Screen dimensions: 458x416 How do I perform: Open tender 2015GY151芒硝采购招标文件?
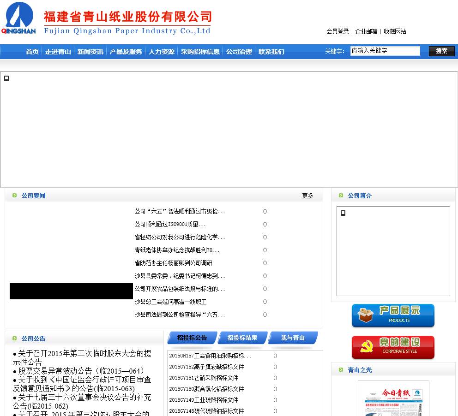coord(204,378)
